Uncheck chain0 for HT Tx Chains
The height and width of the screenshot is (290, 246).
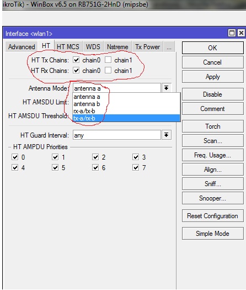click(76, 60)
